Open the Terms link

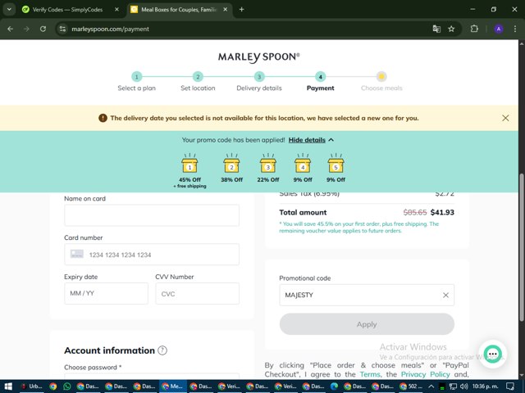pos(370,374)
